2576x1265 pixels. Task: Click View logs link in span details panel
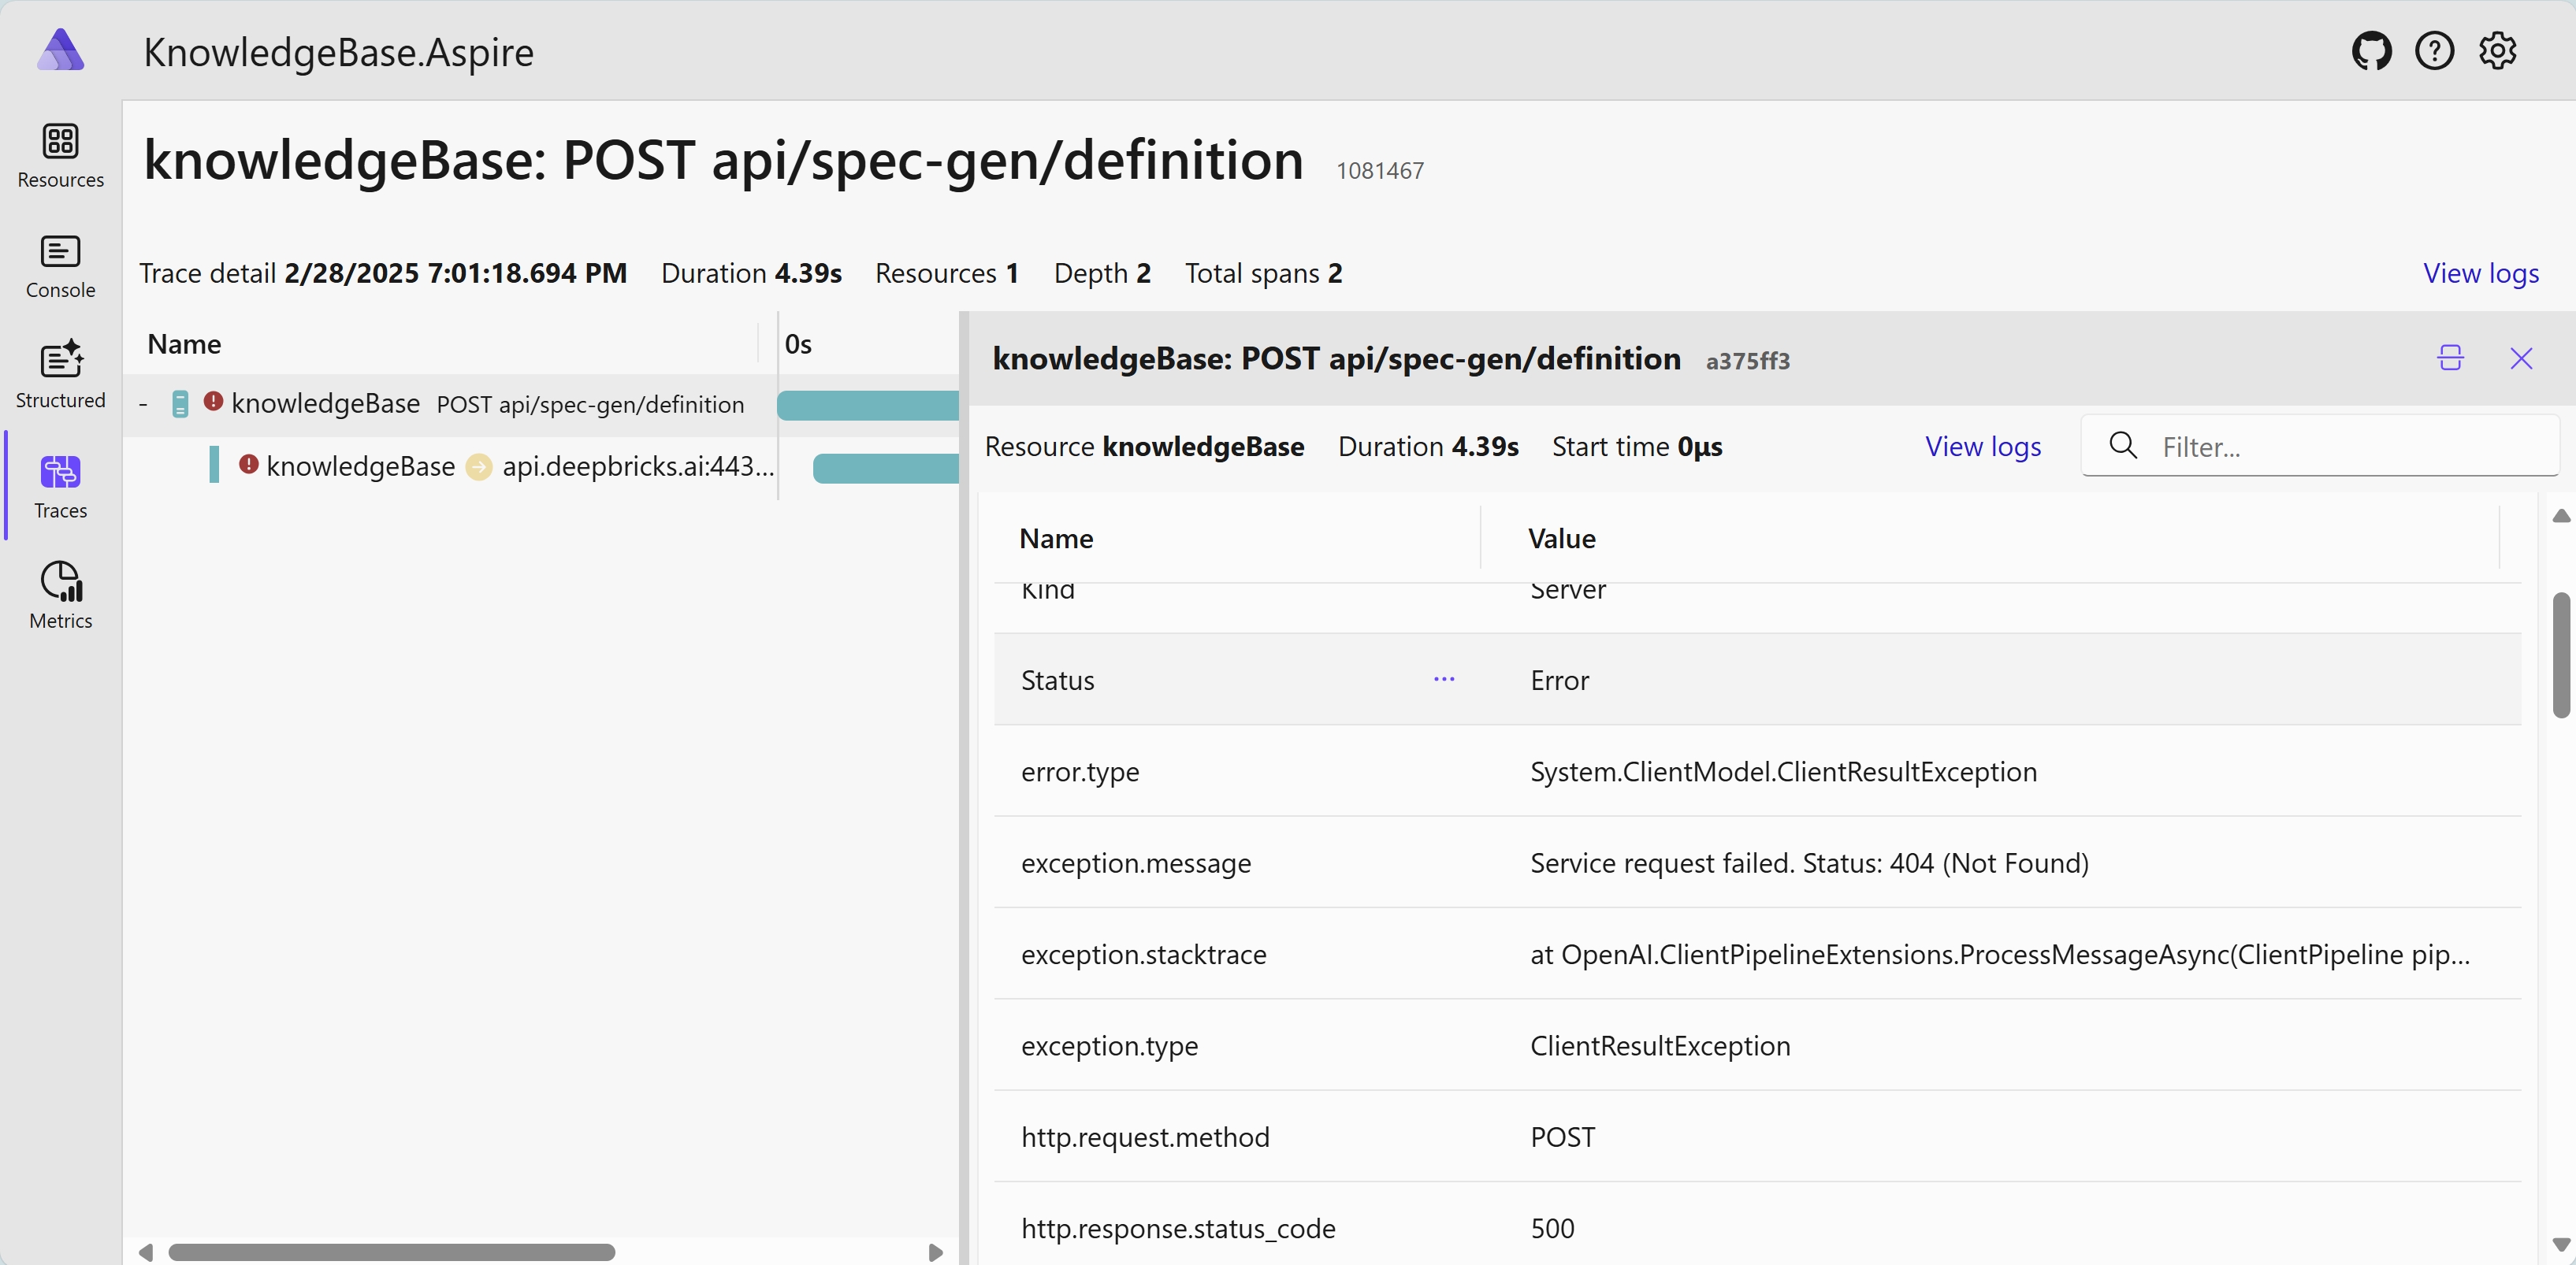click(1983, 447)
